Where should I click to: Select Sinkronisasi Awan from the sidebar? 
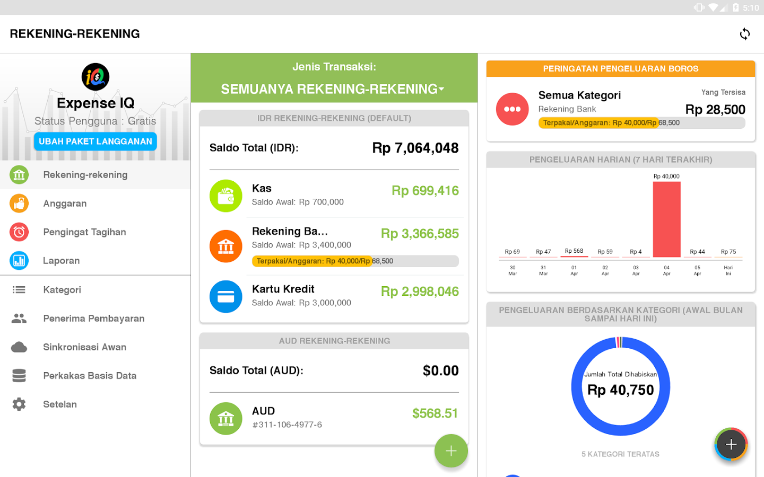(x=95, y=347)
